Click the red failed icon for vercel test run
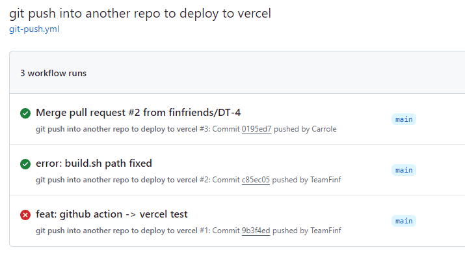Image resolution: width=465 pixels, height=256 pixels. click(25, 215)
